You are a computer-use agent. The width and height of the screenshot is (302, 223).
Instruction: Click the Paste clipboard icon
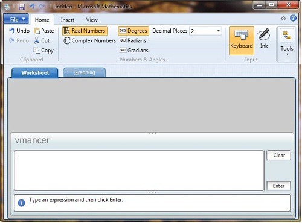[x=37, y=31]
